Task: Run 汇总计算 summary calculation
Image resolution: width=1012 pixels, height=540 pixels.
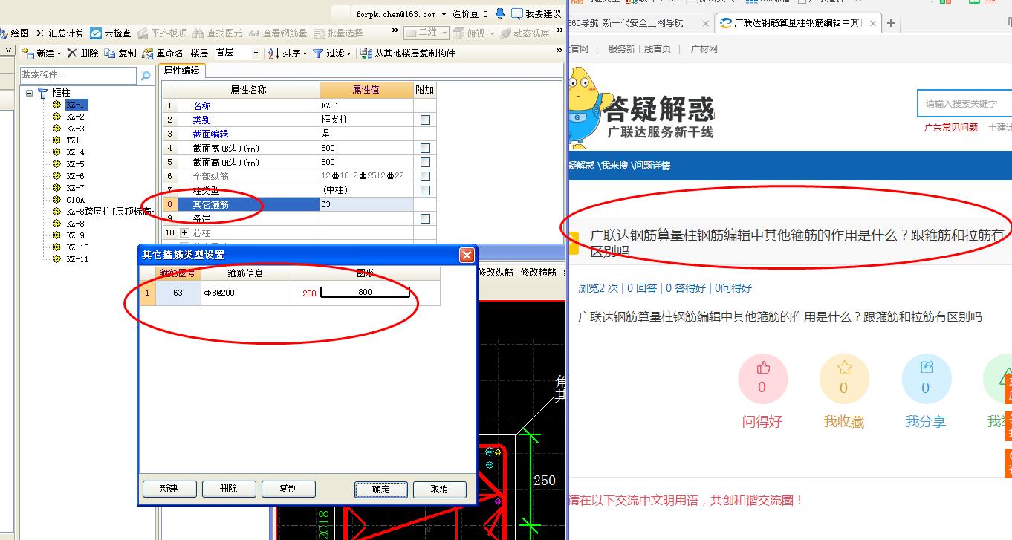Action: (61, 33)
